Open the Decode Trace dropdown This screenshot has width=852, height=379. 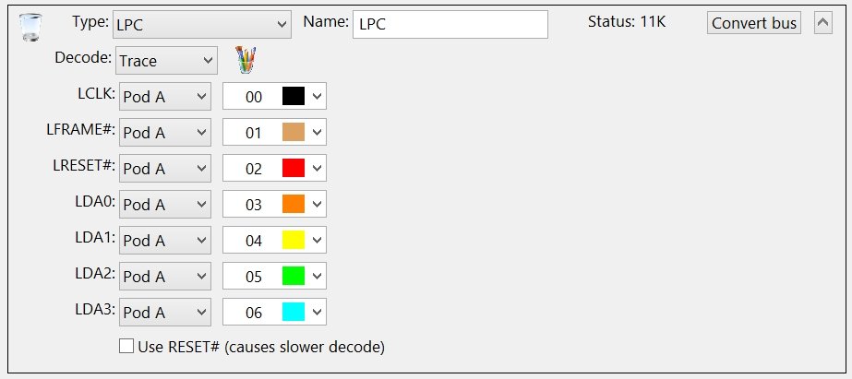(166, 61)
